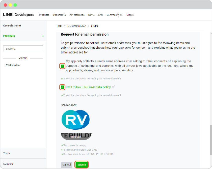Close the window with red button
Screen dimensions: 212x169
click(x=5, y=5)
